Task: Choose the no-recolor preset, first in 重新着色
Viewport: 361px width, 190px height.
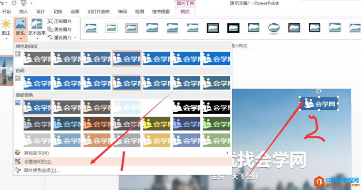Action: [37, 107]
